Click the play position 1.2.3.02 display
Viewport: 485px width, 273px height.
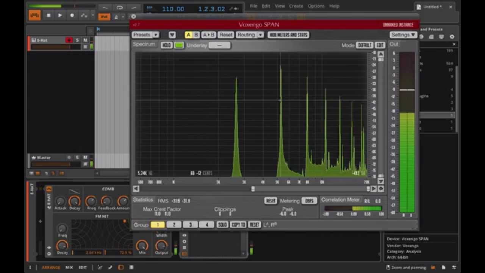212,9
